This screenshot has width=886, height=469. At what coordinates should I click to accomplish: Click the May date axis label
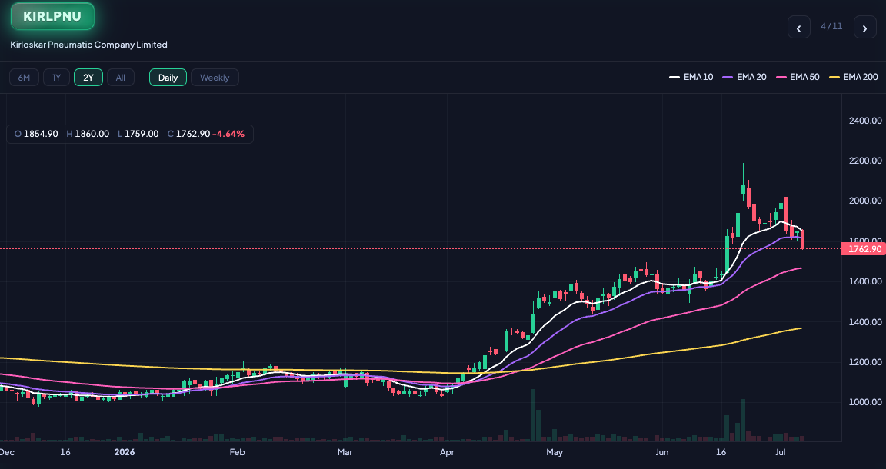pyautogui.click(x=555, y=452)
